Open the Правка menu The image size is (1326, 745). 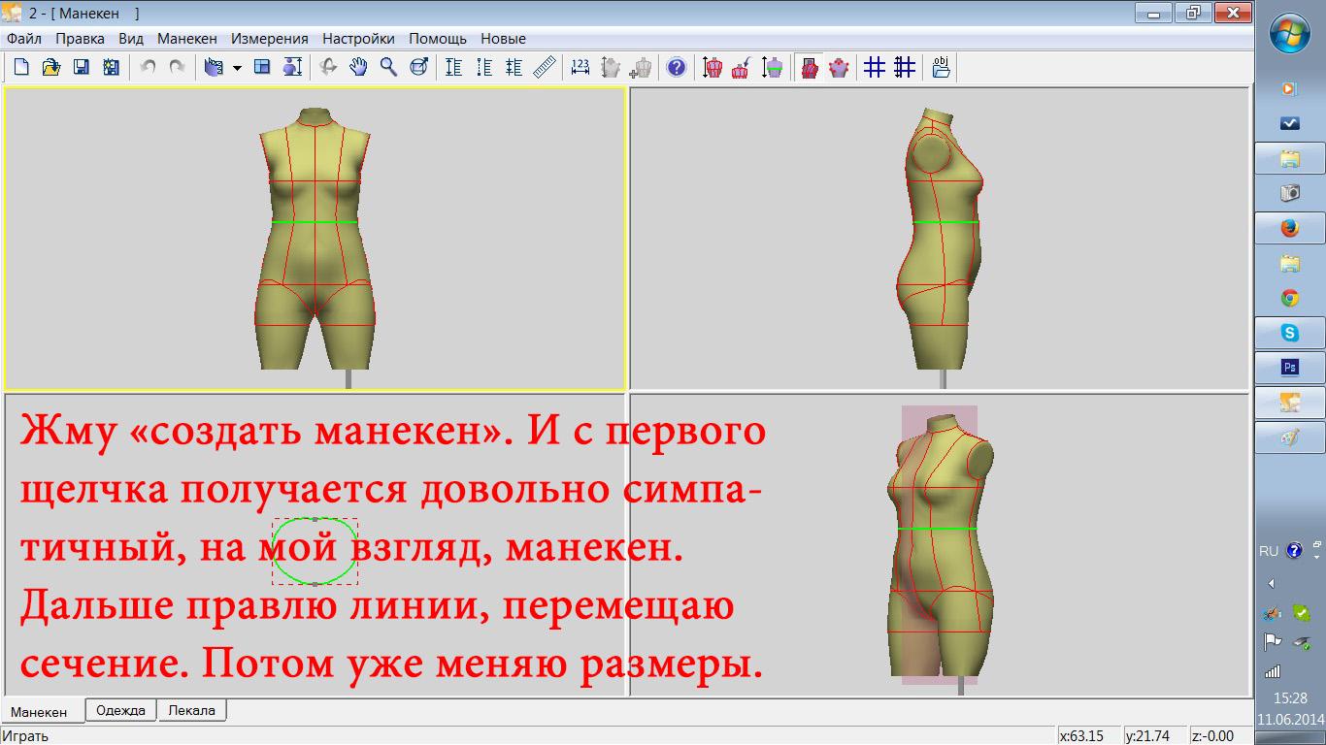80,39
